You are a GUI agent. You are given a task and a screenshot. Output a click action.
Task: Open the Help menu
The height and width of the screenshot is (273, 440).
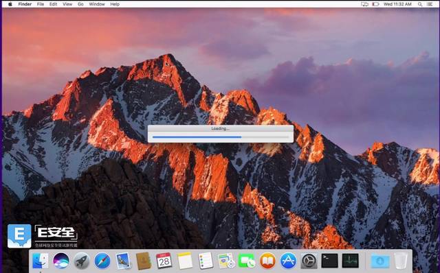pos(115,4)
